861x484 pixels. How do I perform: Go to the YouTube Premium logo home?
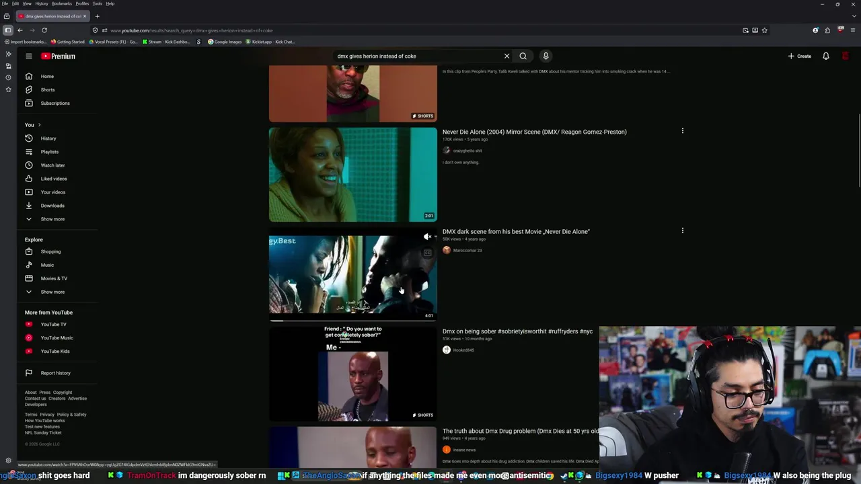(58, 56)
